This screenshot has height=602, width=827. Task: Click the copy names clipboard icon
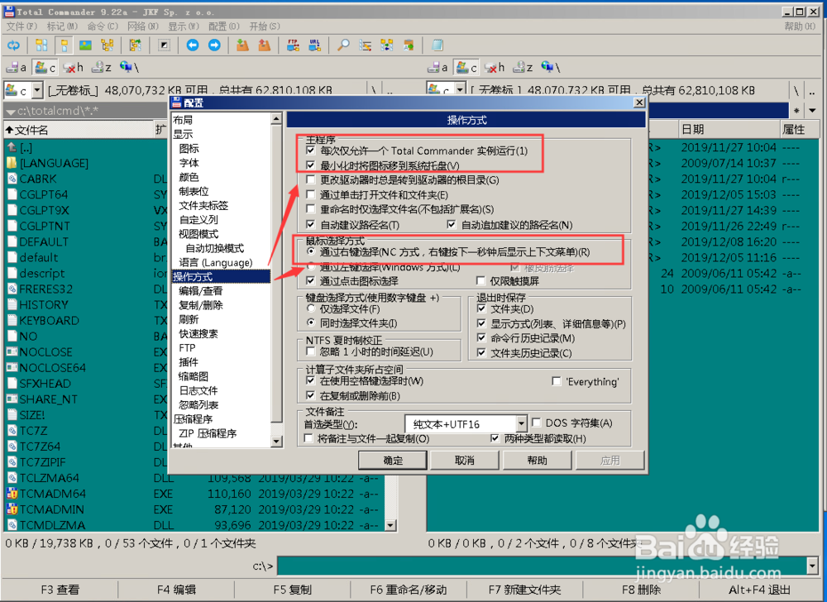coord(409,45)
